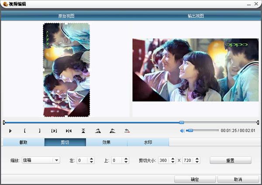Screen dimensions: 262x185
Task: Flip the video horizontally
Action: pyautogui.click(x=69, y=131)
